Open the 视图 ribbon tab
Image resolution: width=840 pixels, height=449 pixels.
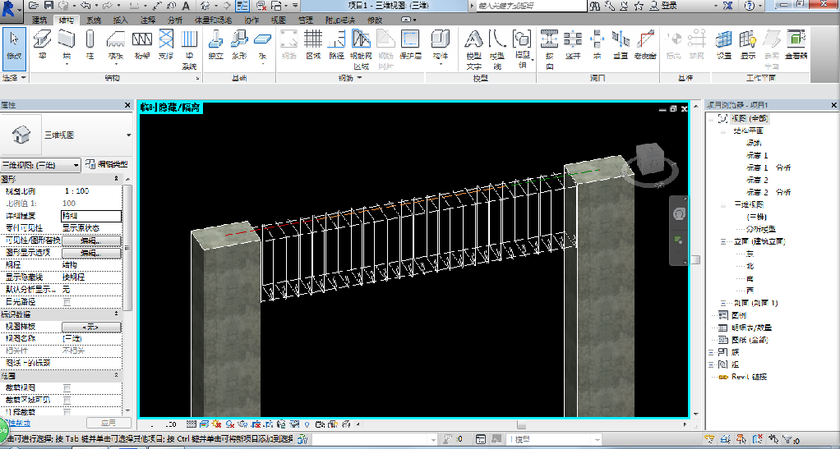click(279, 19)
